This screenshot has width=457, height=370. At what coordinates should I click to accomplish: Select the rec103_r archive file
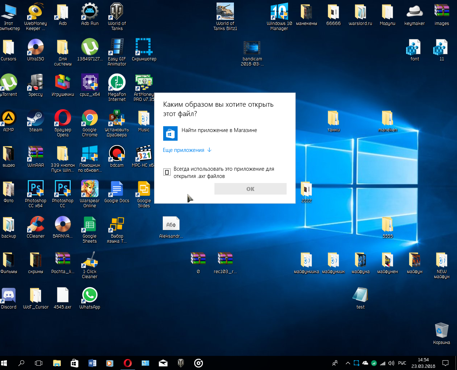pyautogui.click(x=225, y=263)
